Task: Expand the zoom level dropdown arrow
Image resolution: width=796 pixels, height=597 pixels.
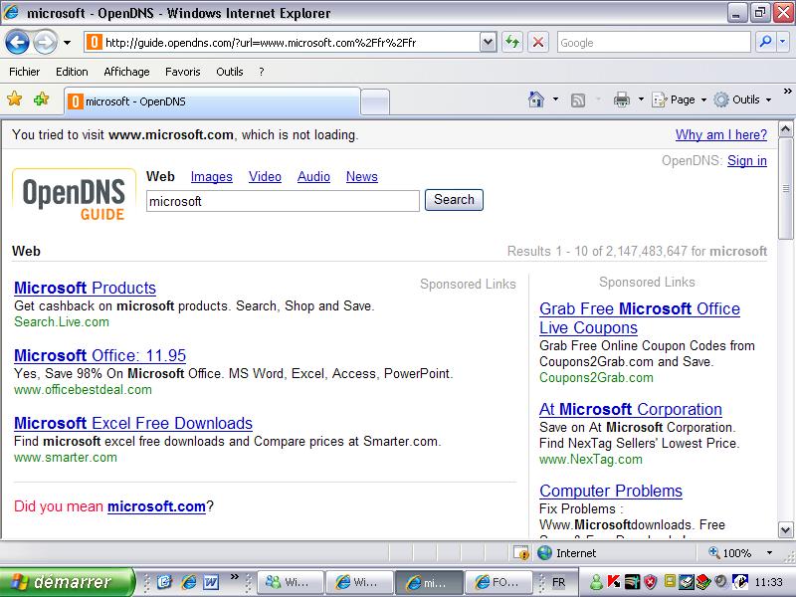Action: click(x=769, y=553)
